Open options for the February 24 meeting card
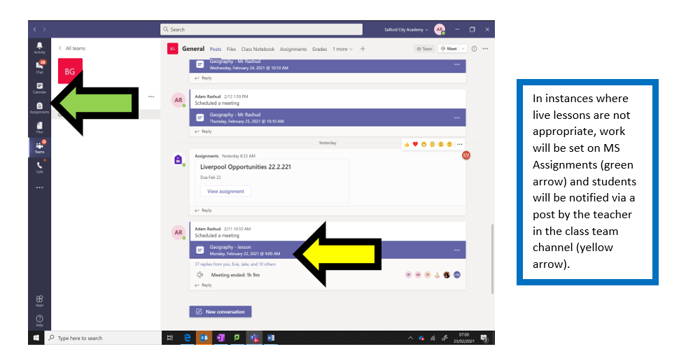Image resolution: width=693 pixels, height=363 pixels. point(456,64)
